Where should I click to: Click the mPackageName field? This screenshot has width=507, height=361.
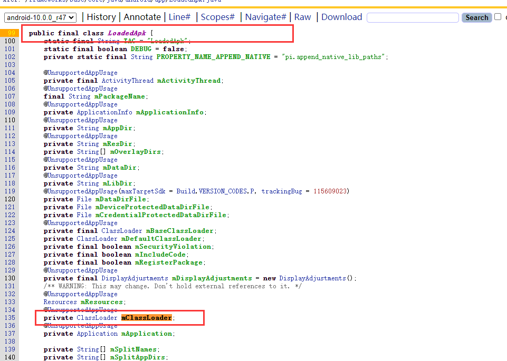tap(120, 96)
